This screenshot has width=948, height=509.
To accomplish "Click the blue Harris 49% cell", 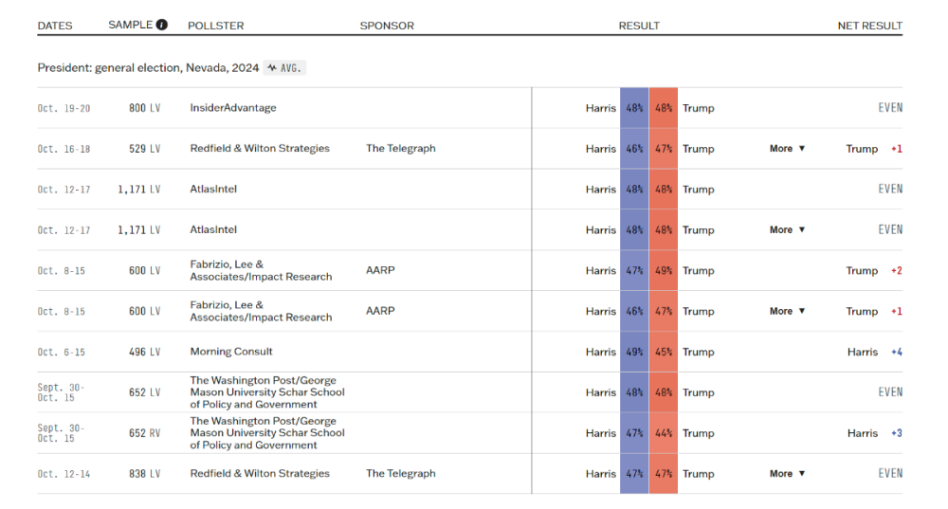I will pyautogui.click(x=634, y=352).
